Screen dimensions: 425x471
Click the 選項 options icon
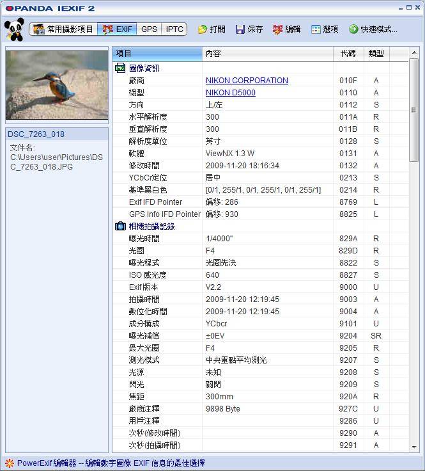point(316,29)
